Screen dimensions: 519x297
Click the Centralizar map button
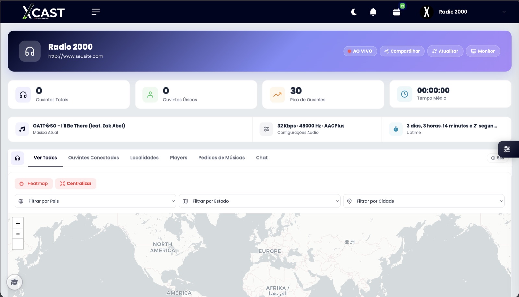[76, 183]
